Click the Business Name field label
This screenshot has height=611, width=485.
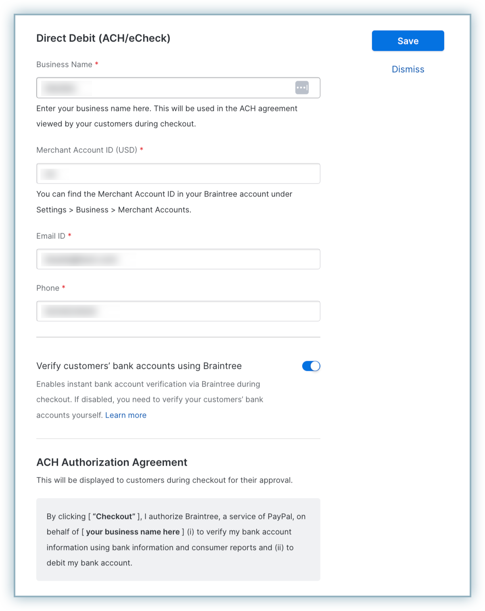(64, 65)
